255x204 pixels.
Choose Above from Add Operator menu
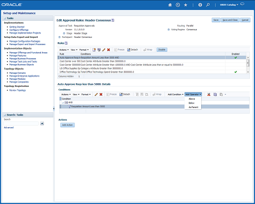click(192, 99)
